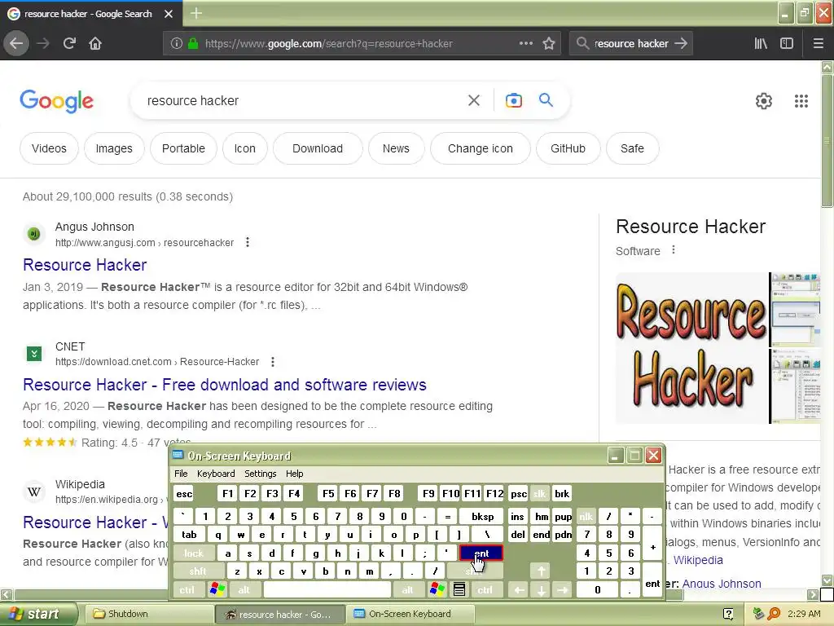Click the bksp key on On-Screen Keyboard
The width and height of the screenshot is (834, 626).
tap(482, 516)
